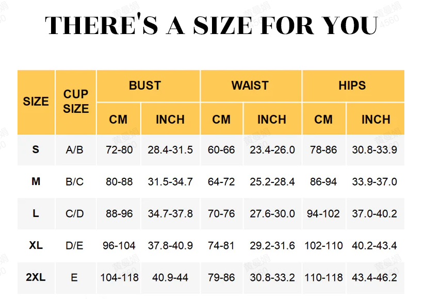Click the S size row label
The height and width of the screenshot is (299, 425).
[36, 149]
